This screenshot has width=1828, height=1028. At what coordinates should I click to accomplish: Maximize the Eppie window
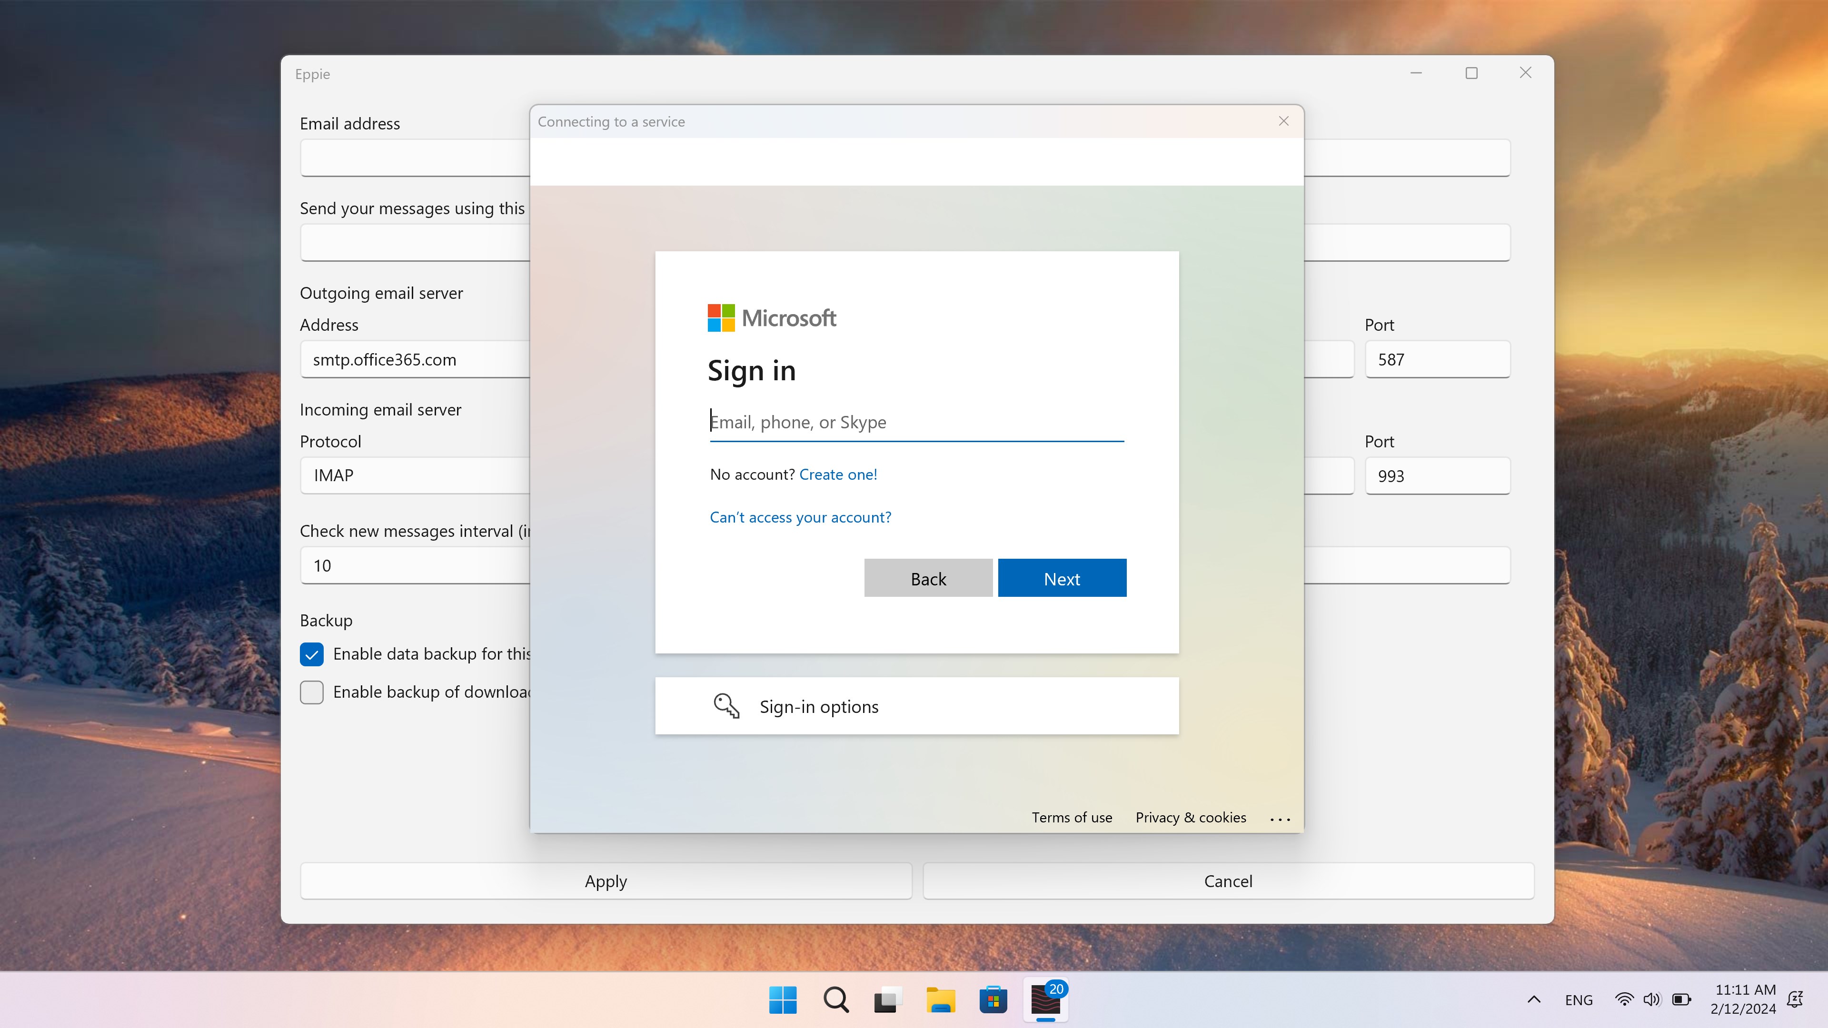[1471, 73]
